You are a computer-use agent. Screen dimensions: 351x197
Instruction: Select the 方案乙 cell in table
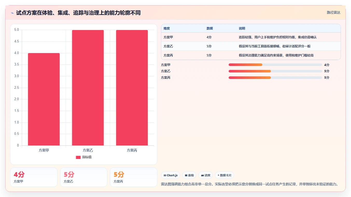[168, 46]
